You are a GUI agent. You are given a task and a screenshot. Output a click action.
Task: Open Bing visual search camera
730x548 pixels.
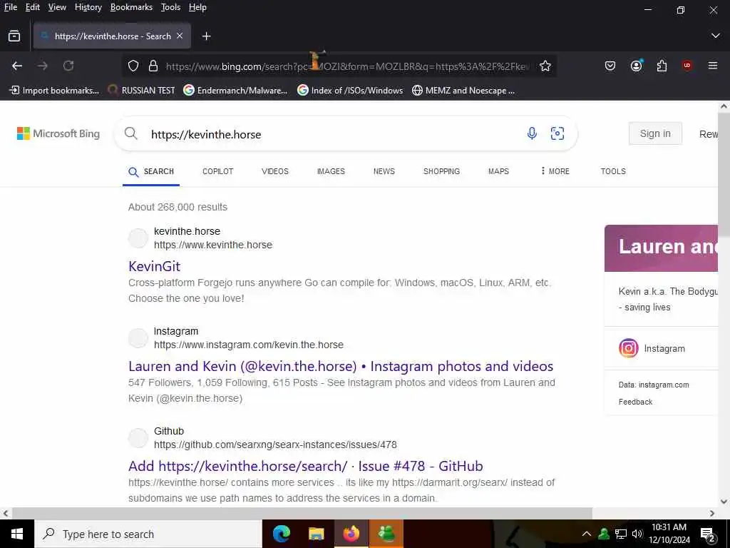click(x=557, y=133)
